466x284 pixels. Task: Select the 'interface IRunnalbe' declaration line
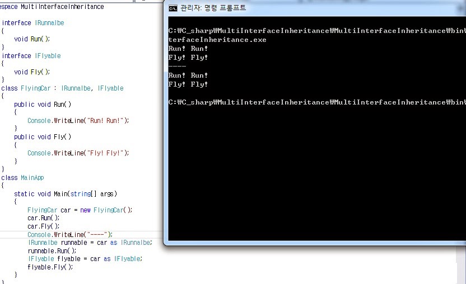click(x=33, y=23)
